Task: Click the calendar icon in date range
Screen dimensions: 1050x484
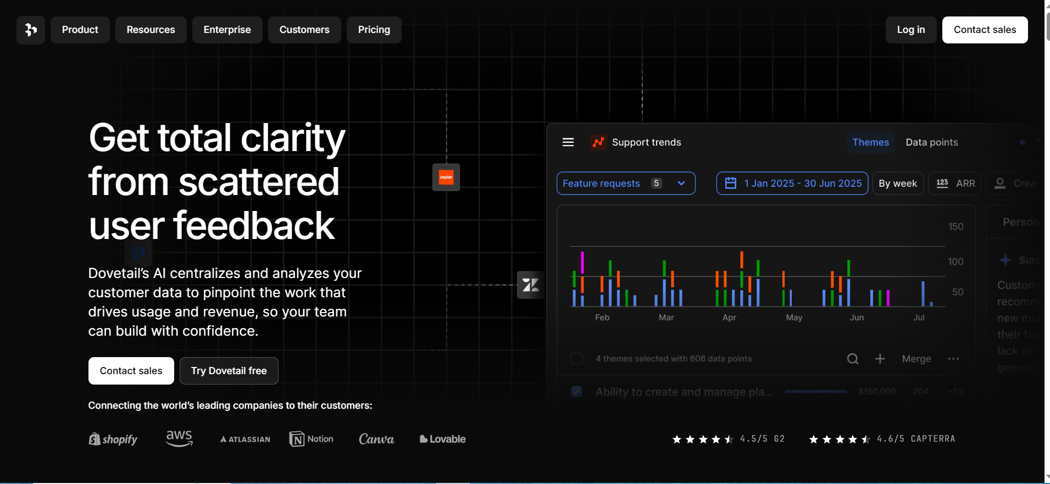Action: point(731,183)
